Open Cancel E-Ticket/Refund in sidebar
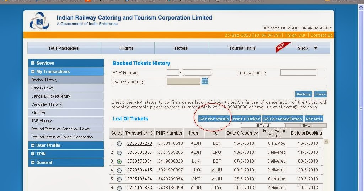Image resolution: width=364 pixels, height=191 pixels. tap(66, 96)
